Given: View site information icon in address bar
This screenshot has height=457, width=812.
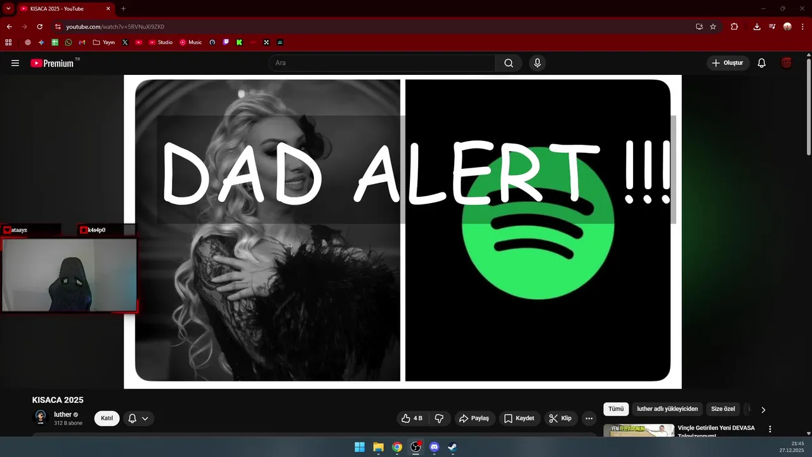Looking at the screenshot, I should click(x=58, y=27).
